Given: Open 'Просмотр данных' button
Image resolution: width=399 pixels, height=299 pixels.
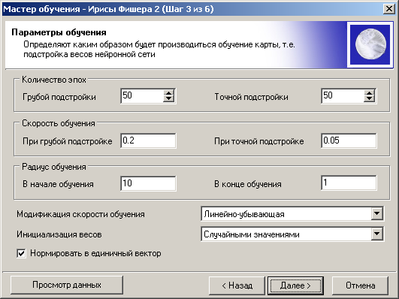Looking at the screenshot, I should click(x=67, y=285).
